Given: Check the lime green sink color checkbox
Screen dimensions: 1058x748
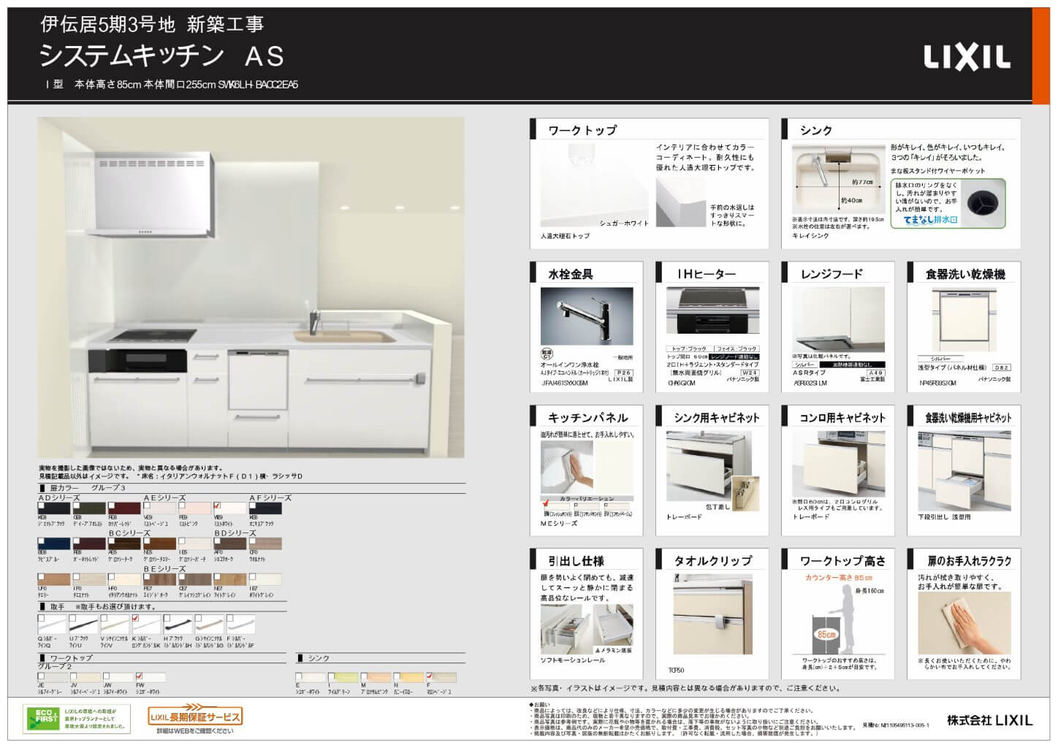Looking at the screenshot, I should pyautogui.click(x=332, y=676).
